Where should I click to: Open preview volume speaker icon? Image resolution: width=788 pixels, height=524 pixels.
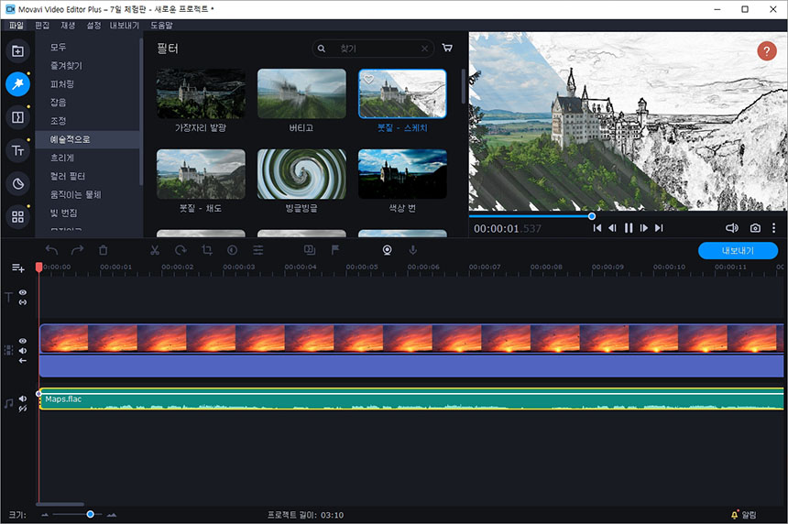[x=732, y=228]
